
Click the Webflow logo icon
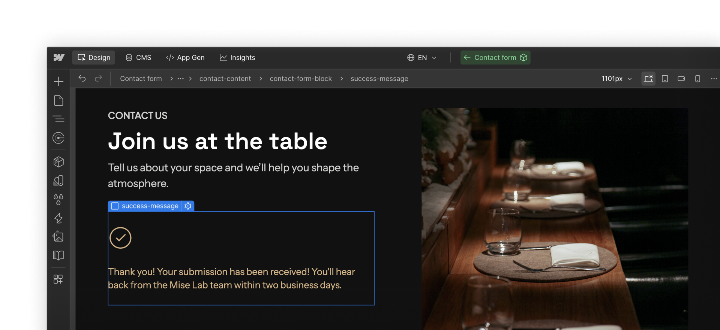(x=59, y=57)
